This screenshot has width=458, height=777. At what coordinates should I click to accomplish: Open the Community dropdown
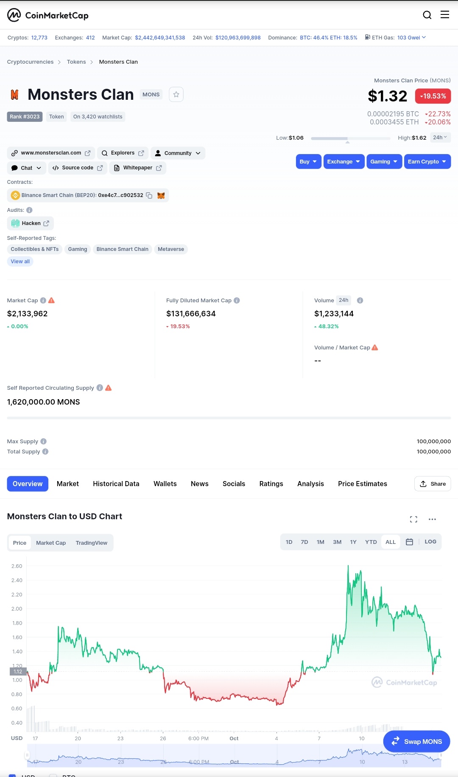(x=178, y=153)
